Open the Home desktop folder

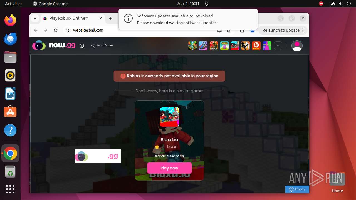pyautogui.click(x=337, y=182)
